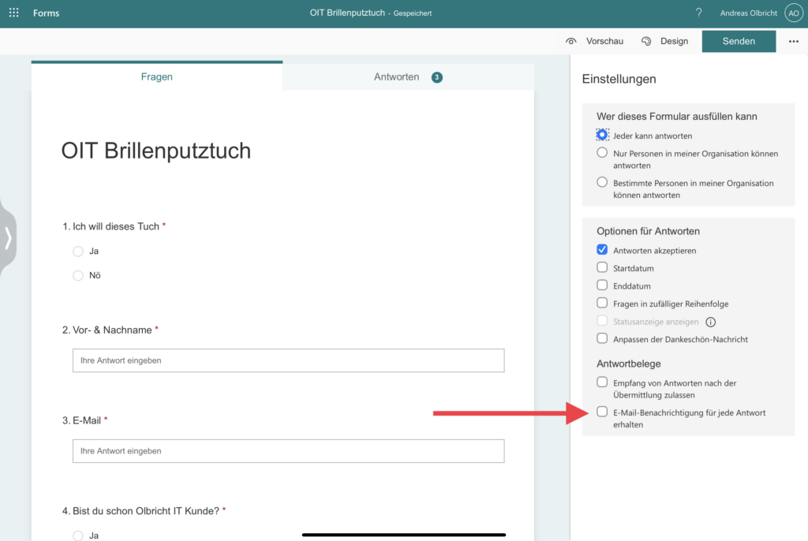Open the Fragen tab
Screen dimensions: 808x541
(x=156, y=76)
